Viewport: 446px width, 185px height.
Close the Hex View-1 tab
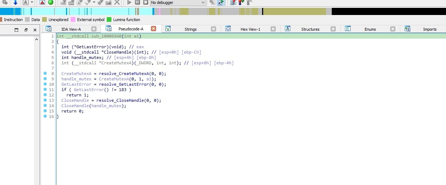[x=273, y=29]
